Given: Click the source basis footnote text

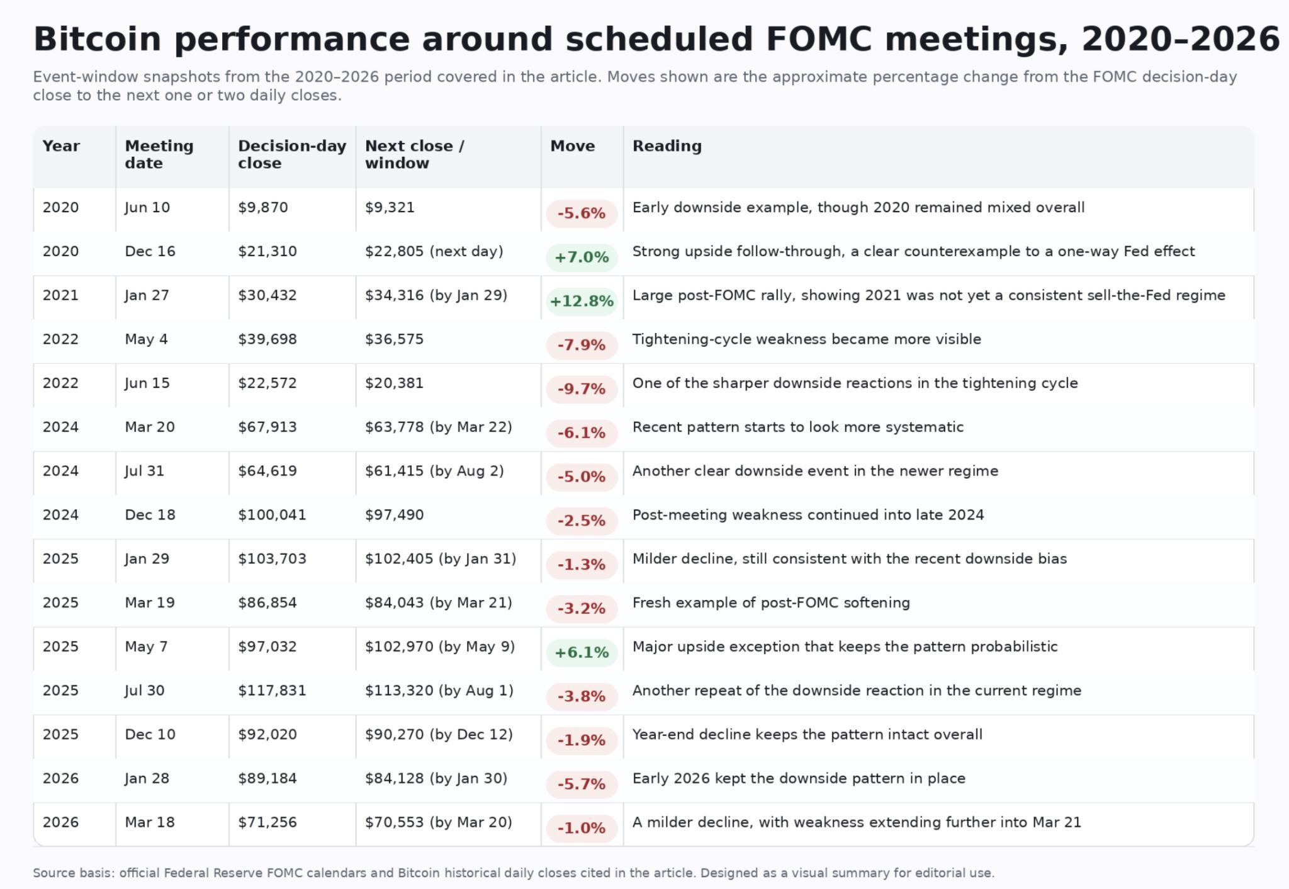Looking at the screenshot, I should [513, 873].
